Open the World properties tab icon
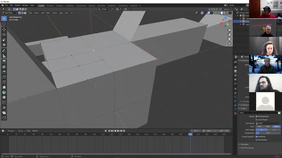The height and width of the screenshot is (158, 282). click(235, 83)
